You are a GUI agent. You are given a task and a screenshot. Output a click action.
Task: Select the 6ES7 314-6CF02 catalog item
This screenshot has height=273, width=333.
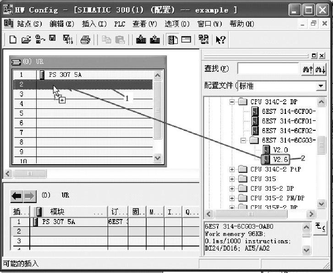[x=284, y=131]
